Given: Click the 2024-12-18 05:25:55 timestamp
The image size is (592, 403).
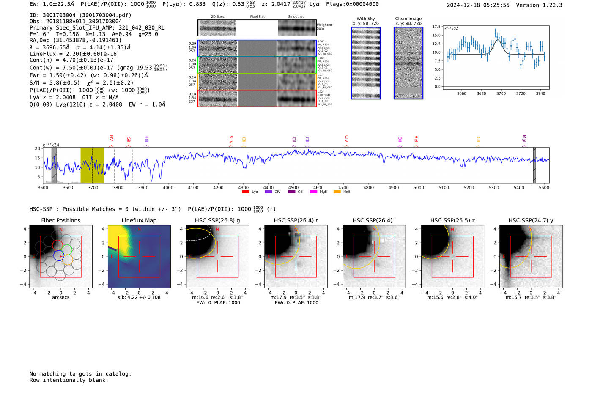Looking at the screenshot, I should pyautogui.click(x=478, y=5).
